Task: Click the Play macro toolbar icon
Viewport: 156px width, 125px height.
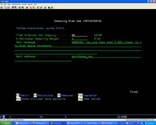Action: coord(38,8)
